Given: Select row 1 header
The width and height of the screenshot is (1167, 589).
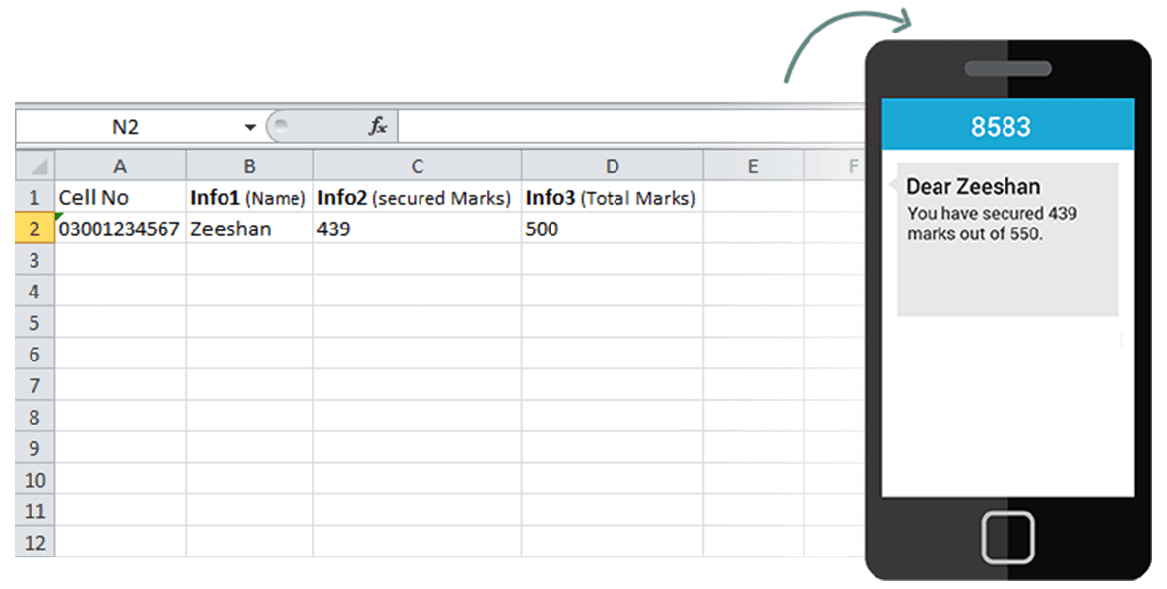Looking at the screenshot, I should (35, 198).
